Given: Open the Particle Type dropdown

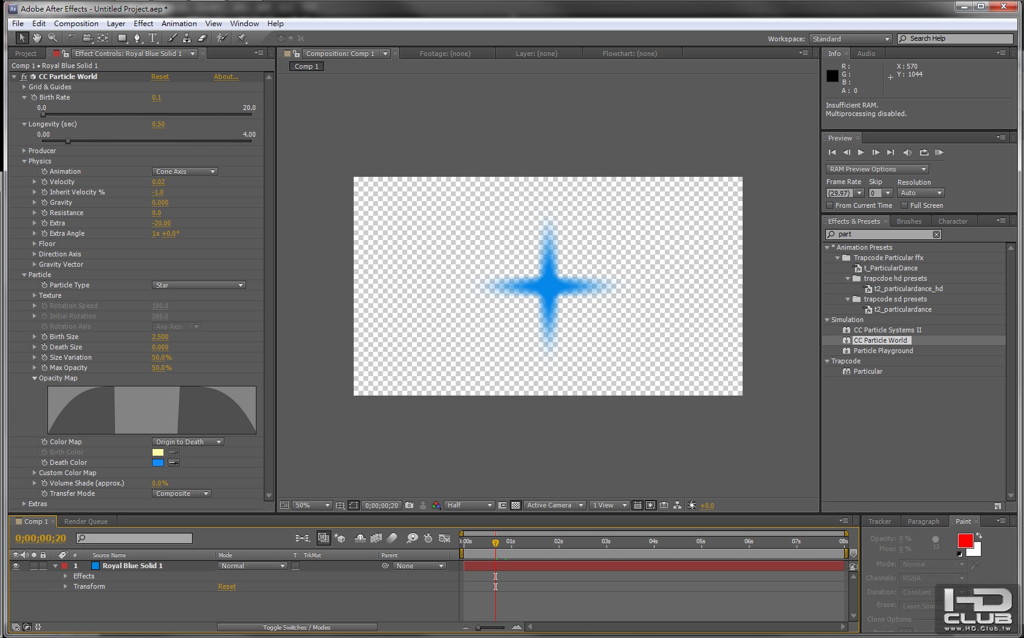Looking at the screenshot, I should 198,285.
